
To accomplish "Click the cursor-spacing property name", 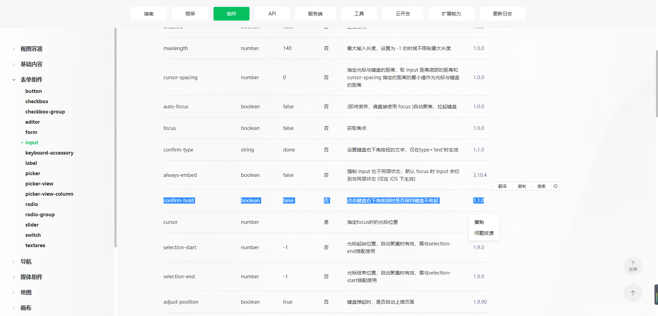I will (180, 77).
